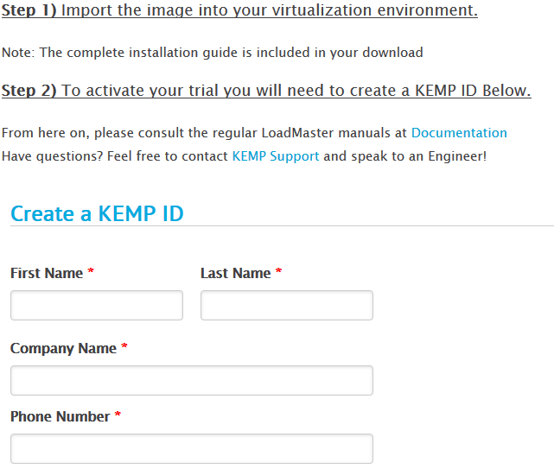Click the Step 1 import image heading

pos(239,10)
